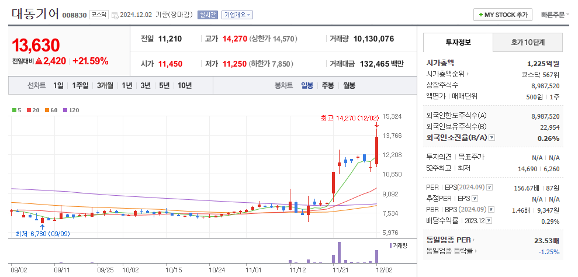Click the 코스닥 market label
This screenshot has width=578, height=277.
coord(99,15)
